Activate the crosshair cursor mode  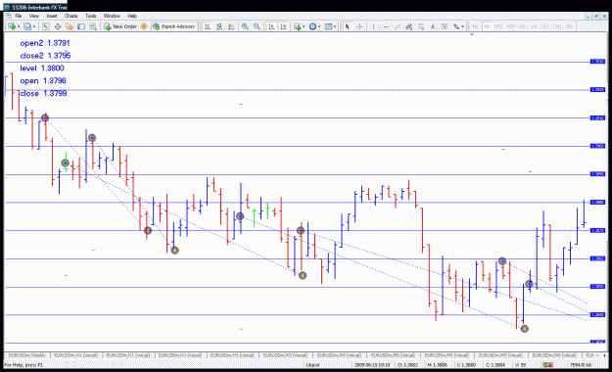[x=359, y=26]
